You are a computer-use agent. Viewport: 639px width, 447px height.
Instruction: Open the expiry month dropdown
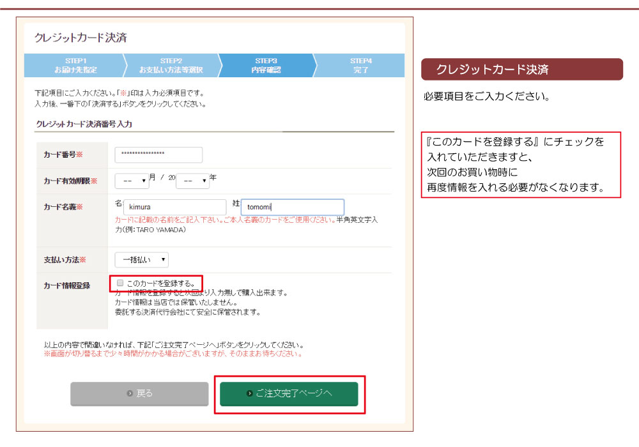[132, 181]
